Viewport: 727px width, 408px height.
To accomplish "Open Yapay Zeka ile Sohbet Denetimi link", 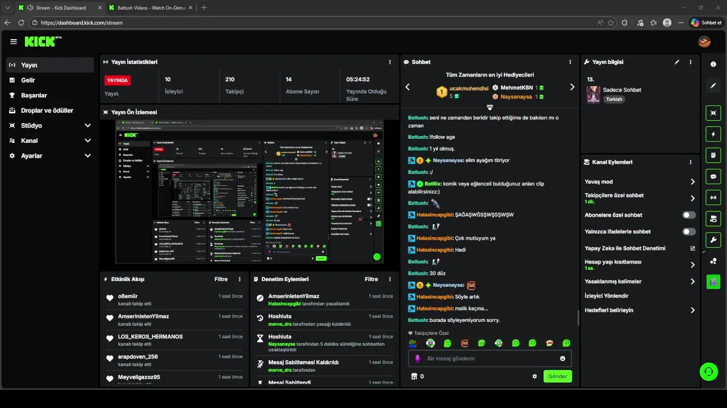I will pos(640,248).
